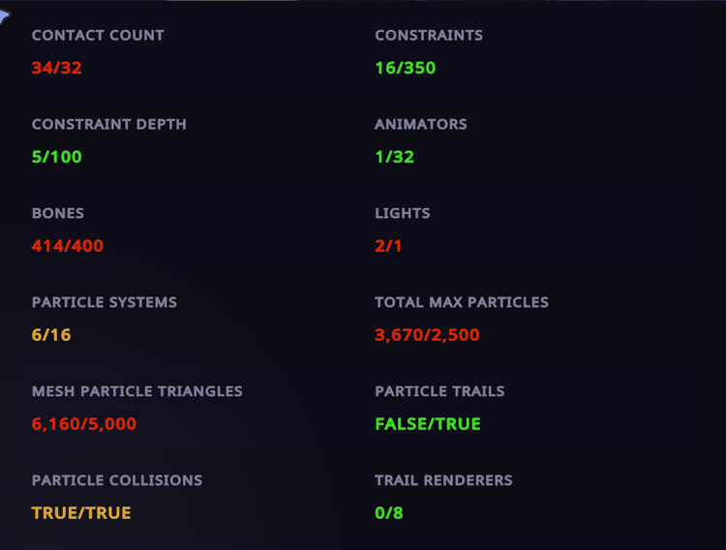The width and height of the screenshot is (726, 550).
Task: Select the yellow 6/16 particle systems value
Action: [51, 335]
